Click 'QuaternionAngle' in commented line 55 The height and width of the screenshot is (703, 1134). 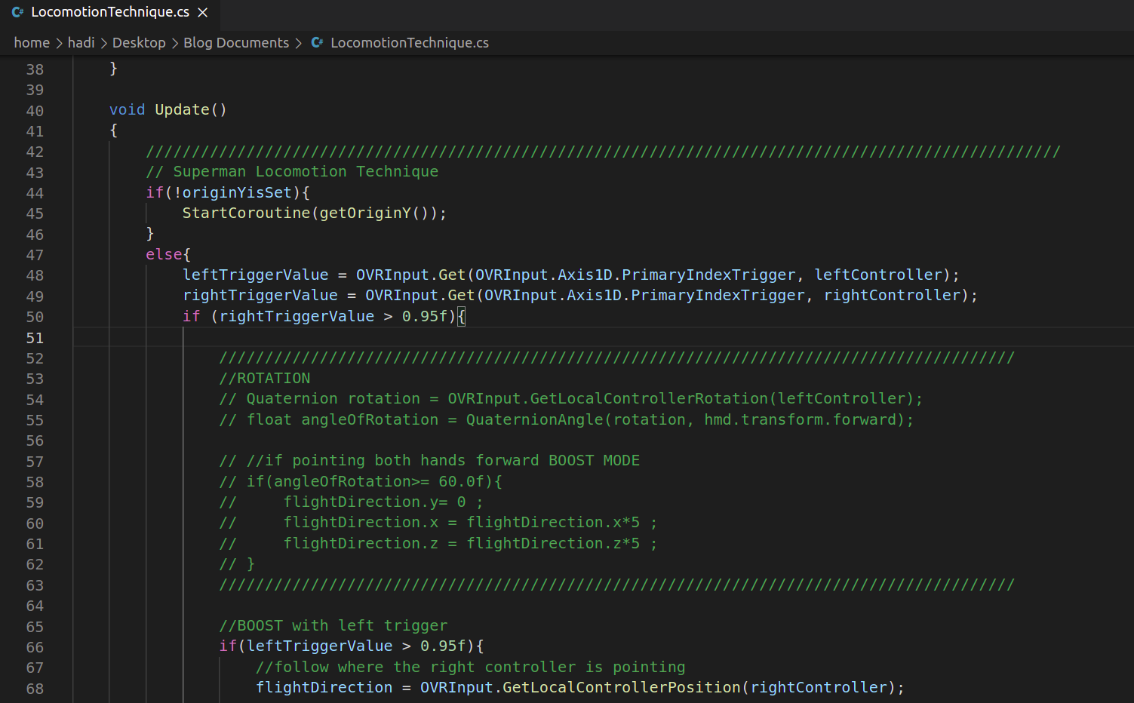pos(535,419)
